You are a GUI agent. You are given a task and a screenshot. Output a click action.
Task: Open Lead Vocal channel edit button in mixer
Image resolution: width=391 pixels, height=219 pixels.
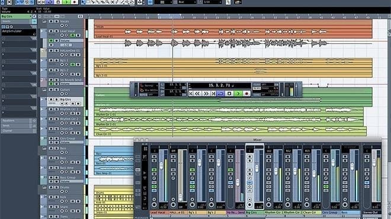click(x=154, y=178)
